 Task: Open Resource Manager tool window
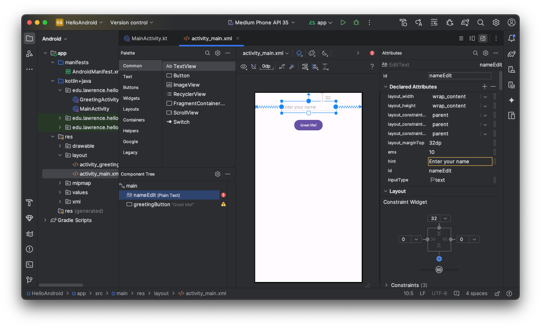point(29,54)
